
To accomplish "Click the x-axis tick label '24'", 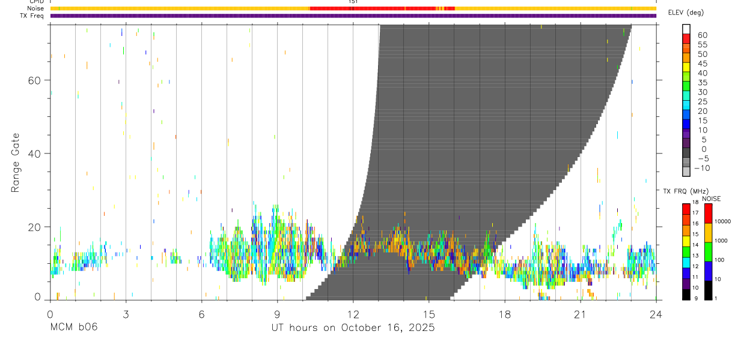I will [x=656, y=314].
